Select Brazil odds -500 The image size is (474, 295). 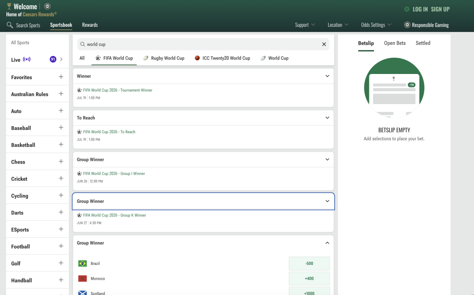click(309, 263)
